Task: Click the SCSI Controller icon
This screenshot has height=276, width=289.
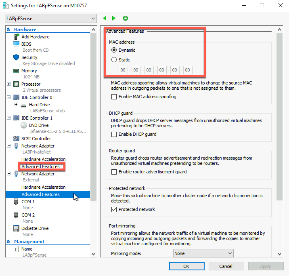Action: pyautogui.click(x=16, y=138)
